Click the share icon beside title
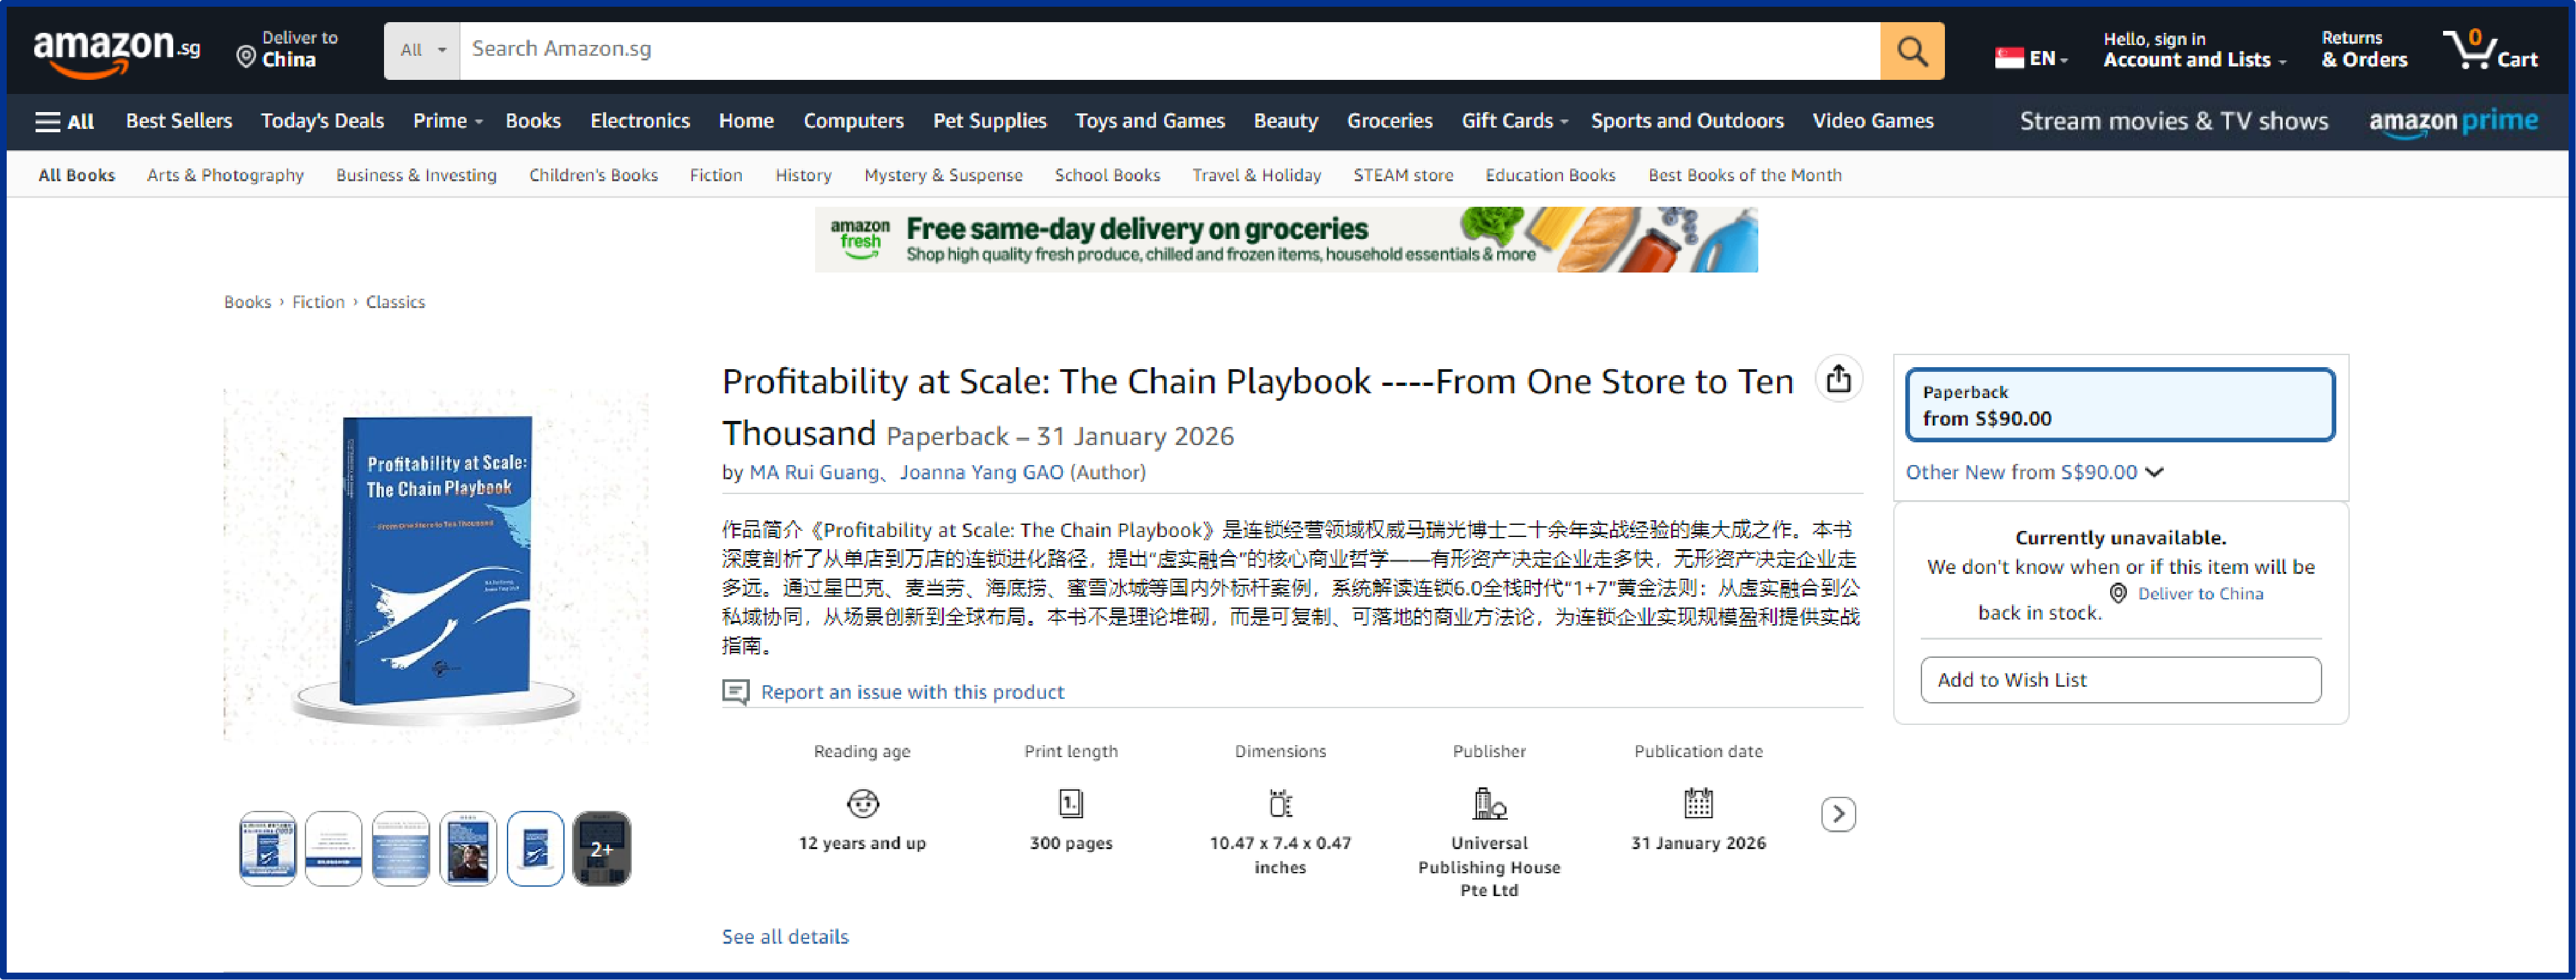 pos(1838,379)
